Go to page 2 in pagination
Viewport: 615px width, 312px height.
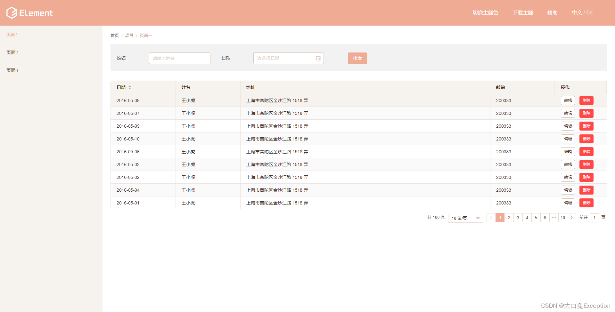(x=509, y=218)
